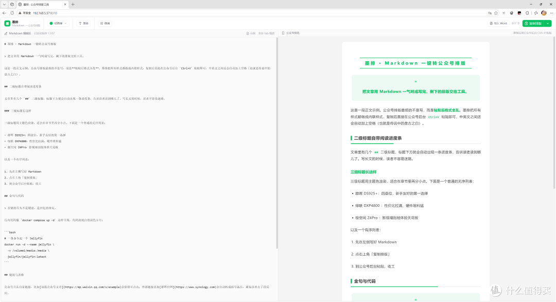Click the Markdown editor vertical scrollbar

[277, 143]
